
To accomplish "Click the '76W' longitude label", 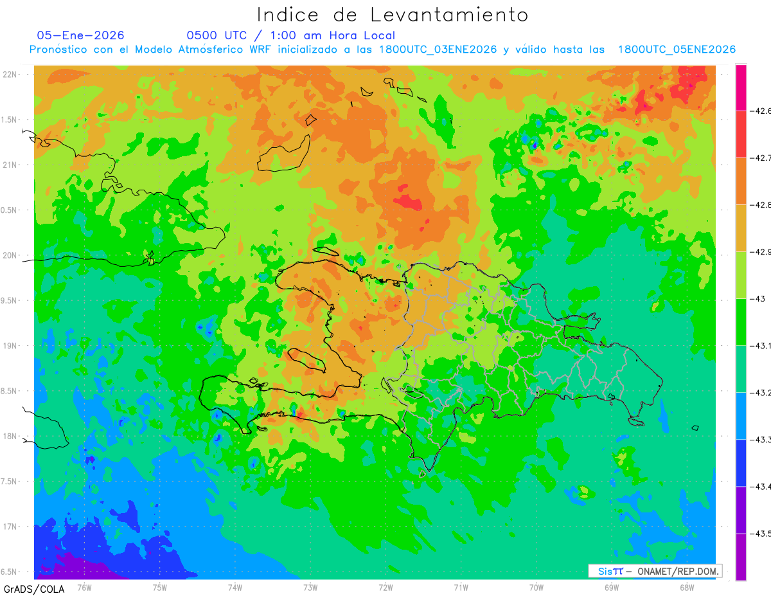I will click(x=84, y=587).
